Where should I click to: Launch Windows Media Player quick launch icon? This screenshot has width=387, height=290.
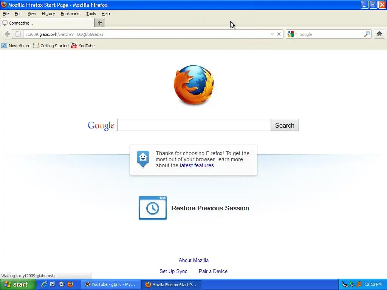[x=62, y=284]
